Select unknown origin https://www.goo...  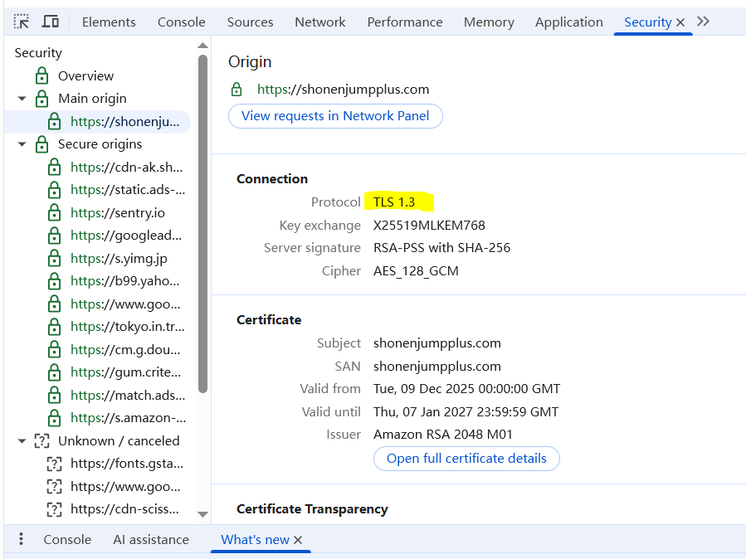(125, 486)
